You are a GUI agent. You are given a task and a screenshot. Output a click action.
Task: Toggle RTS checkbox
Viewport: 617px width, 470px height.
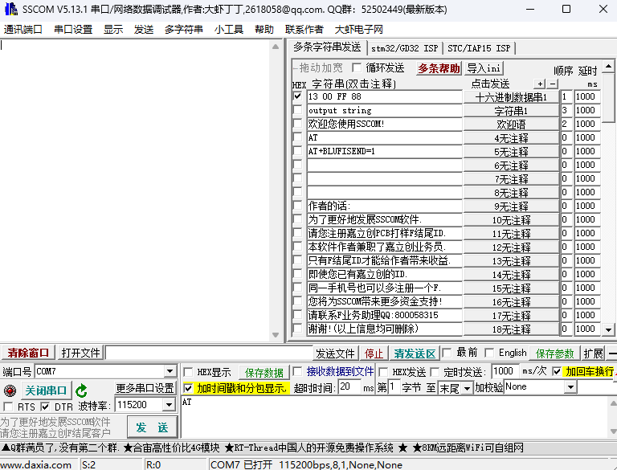click(8, 407)
